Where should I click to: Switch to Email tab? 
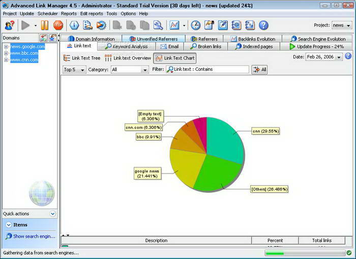[x=169, y=47]
